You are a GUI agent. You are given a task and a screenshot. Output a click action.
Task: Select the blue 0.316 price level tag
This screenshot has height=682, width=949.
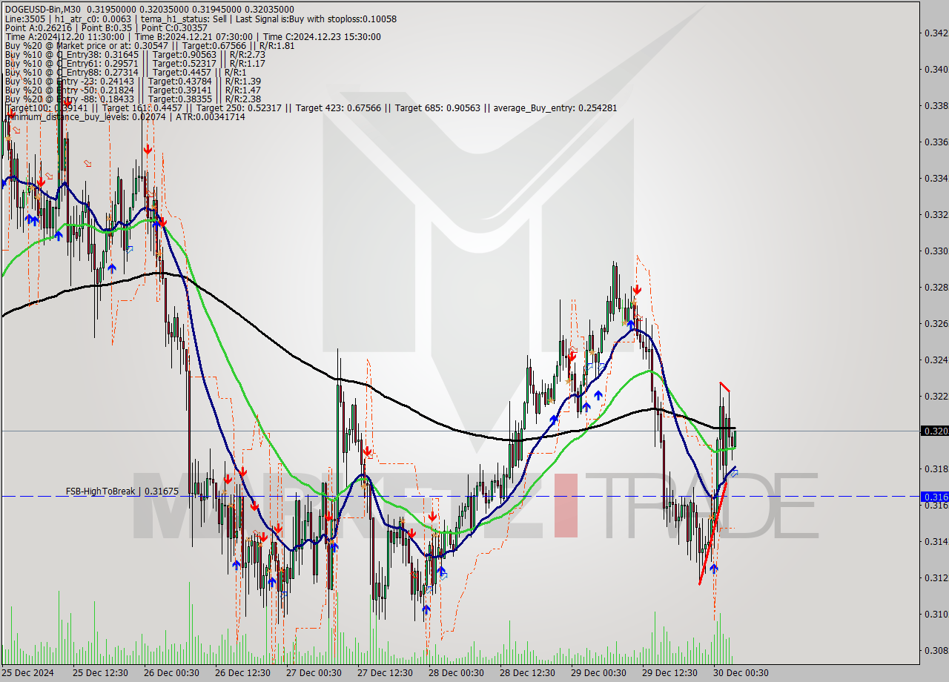pos(934,497)
